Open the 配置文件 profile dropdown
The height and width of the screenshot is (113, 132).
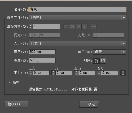point(77,18)
